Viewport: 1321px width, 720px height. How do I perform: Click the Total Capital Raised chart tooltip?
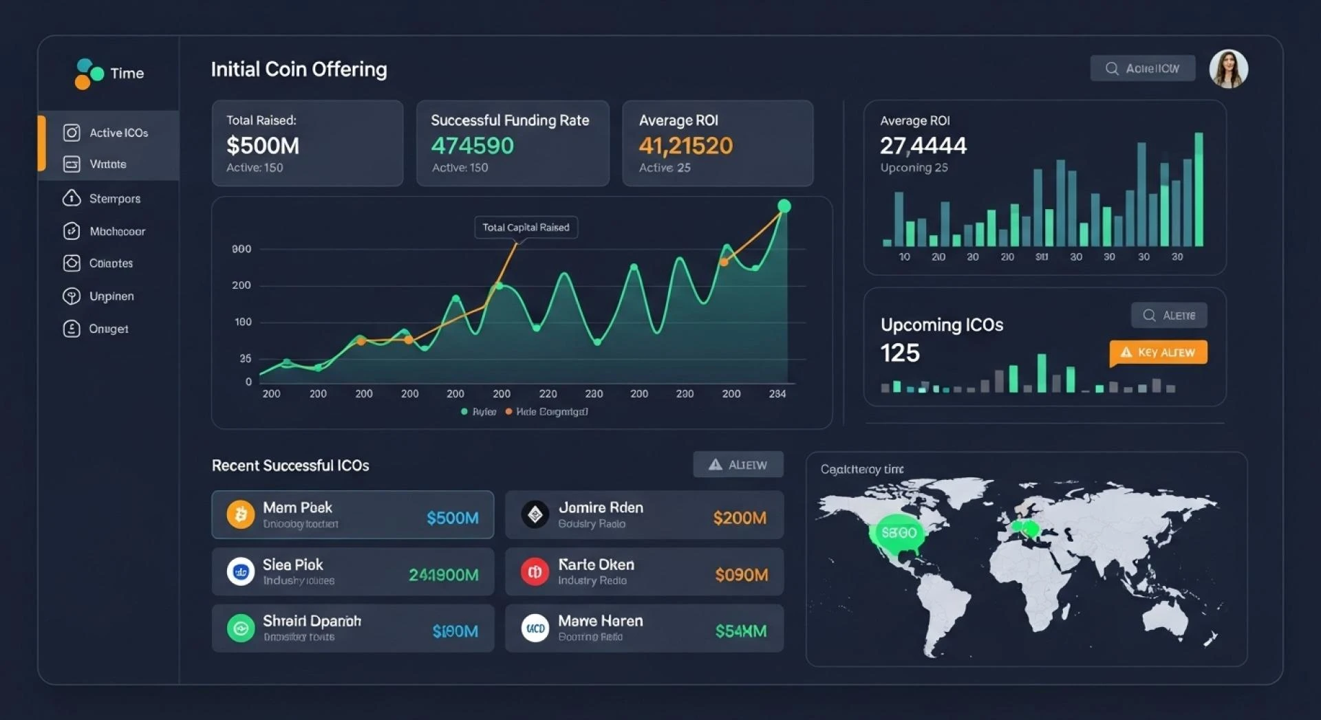coord(526,228)
